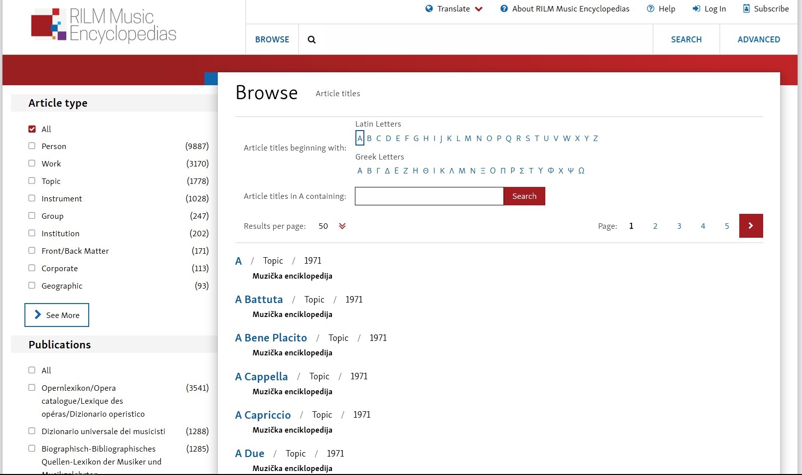Click the magnifying glass search icon

coord(312,40)
